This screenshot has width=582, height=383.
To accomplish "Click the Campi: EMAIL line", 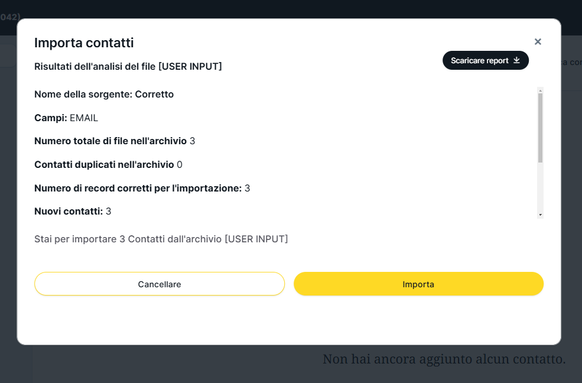I will [x=66, y=118].
